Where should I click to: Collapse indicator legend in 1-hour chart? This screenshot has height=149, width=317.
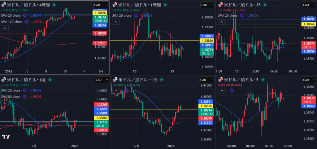(x=115, y=22)
